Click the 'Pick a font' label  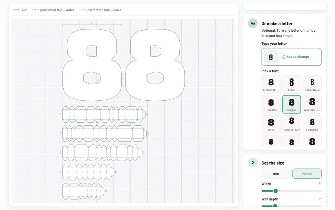tap(270, 71)
